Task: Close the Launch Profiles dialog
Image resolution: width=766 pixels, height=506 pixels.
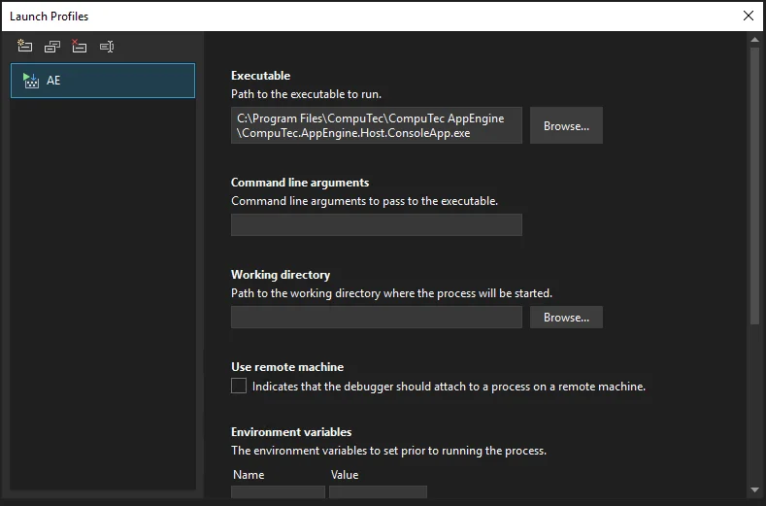Action: click(748, 16)
